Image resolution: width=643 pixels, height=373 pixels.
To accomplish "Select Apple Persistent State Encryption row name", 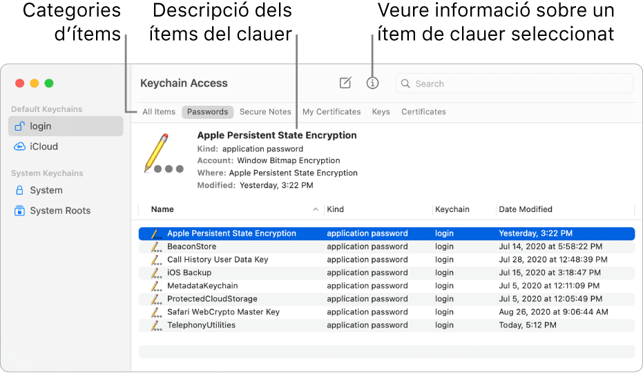I will coord(231,233).
